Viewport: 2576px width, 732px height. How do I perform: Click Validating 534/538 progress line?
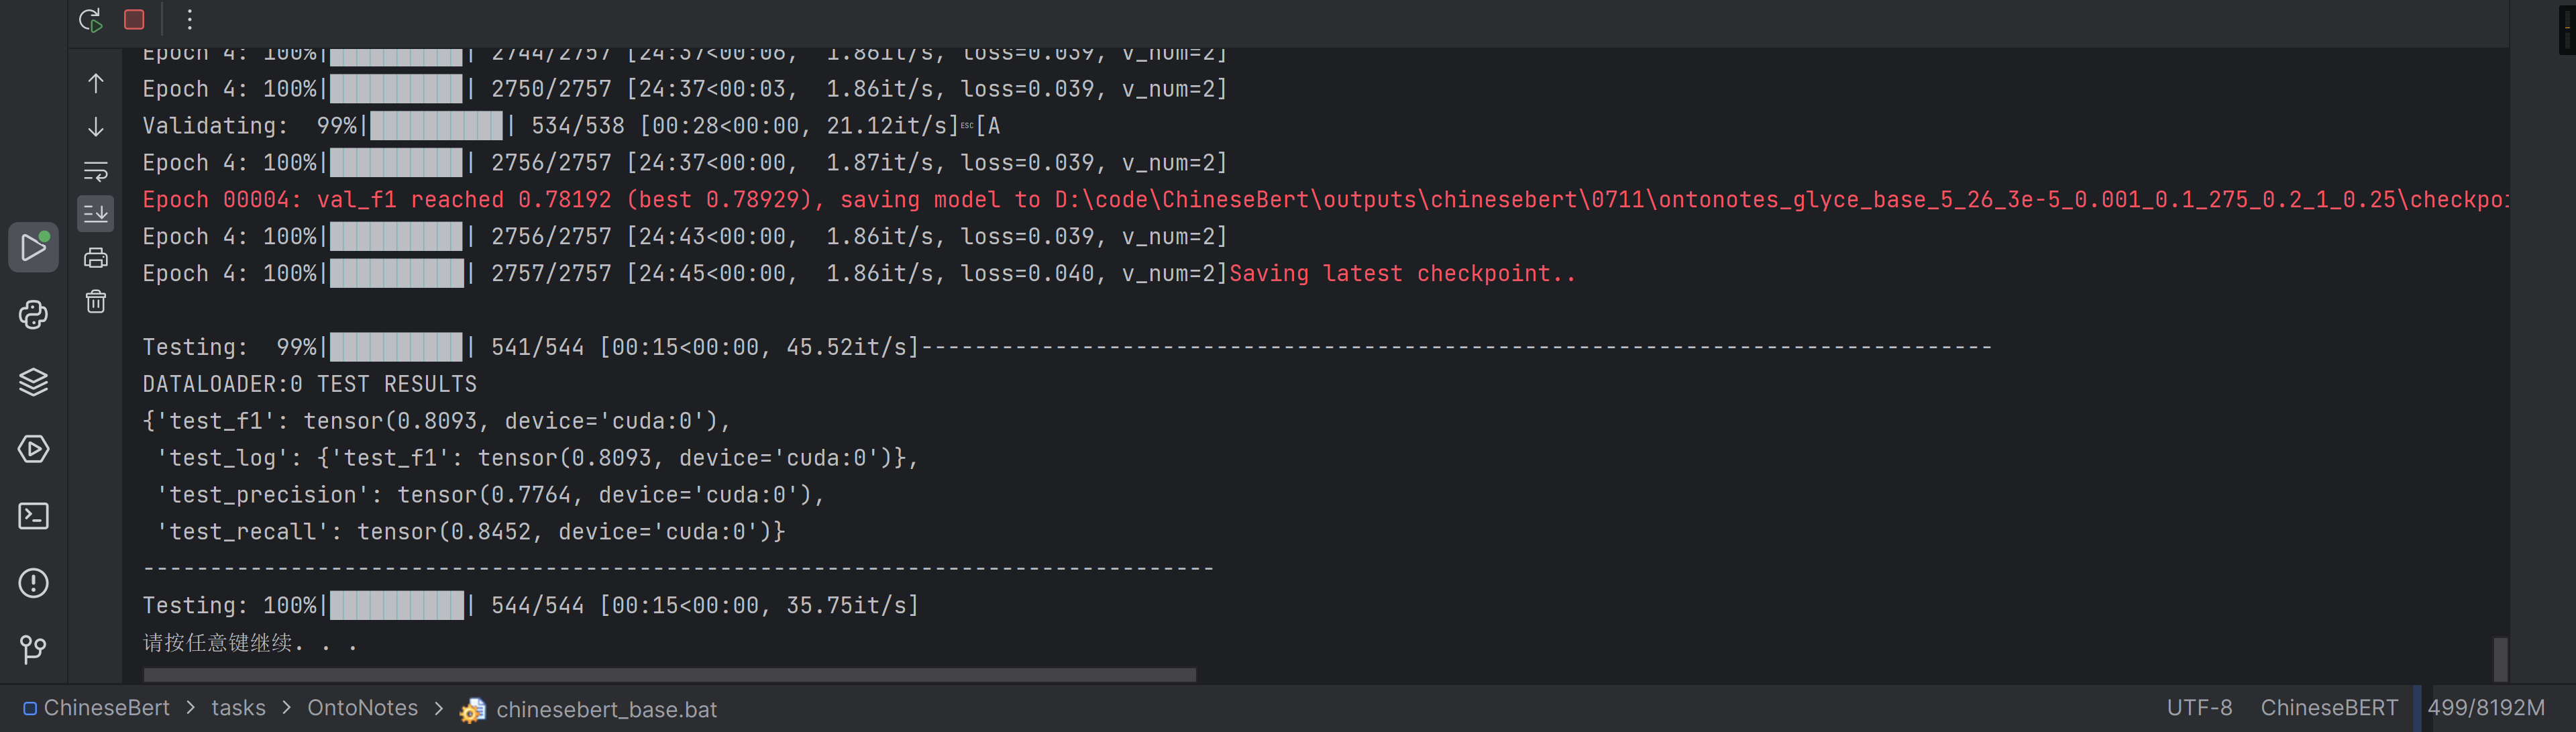coord(571,126)
